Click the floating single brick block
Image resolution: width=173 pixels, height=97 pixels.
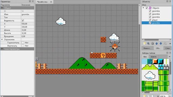tap(103, 40)
